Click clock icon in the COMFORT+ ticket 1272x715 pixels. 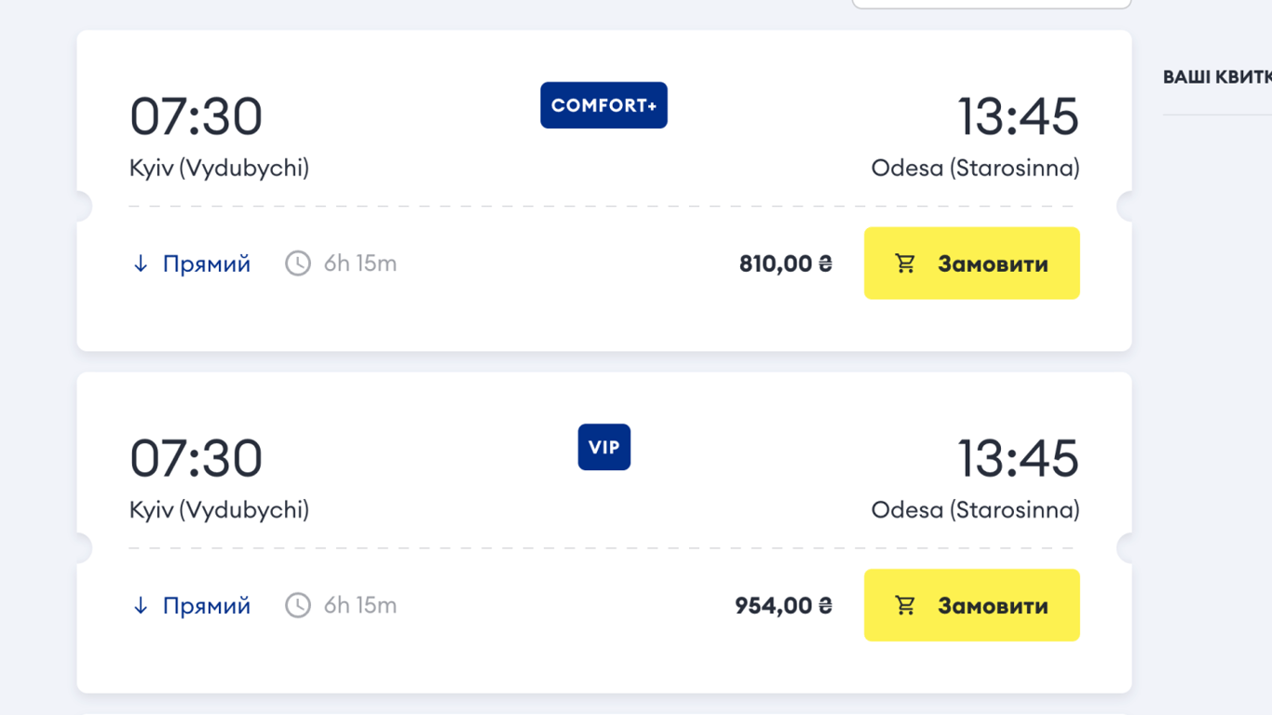298,263
